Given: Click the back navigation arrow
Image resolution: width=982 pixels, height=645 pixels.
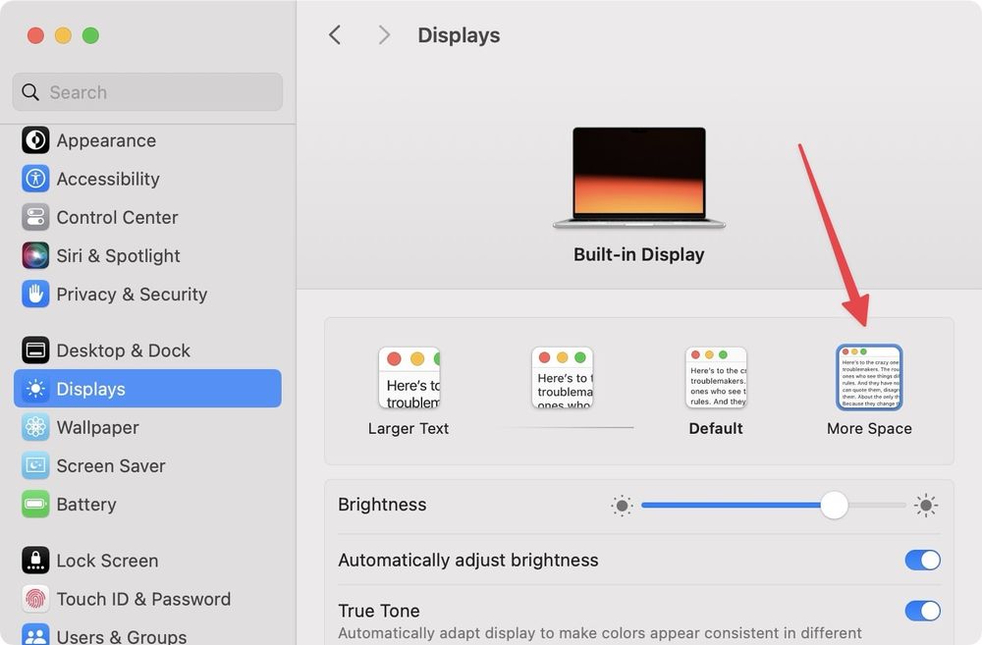Looking at the screenshot, I should coord(334,34).
